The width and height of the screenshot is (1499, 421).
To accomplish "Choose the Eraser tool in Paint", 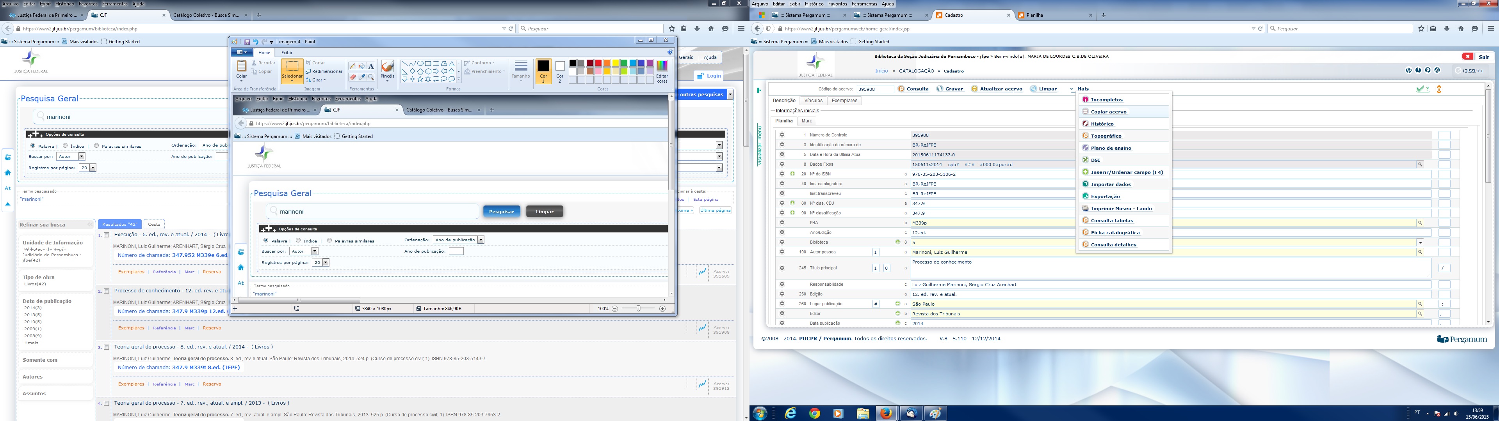I will [352, 77].
